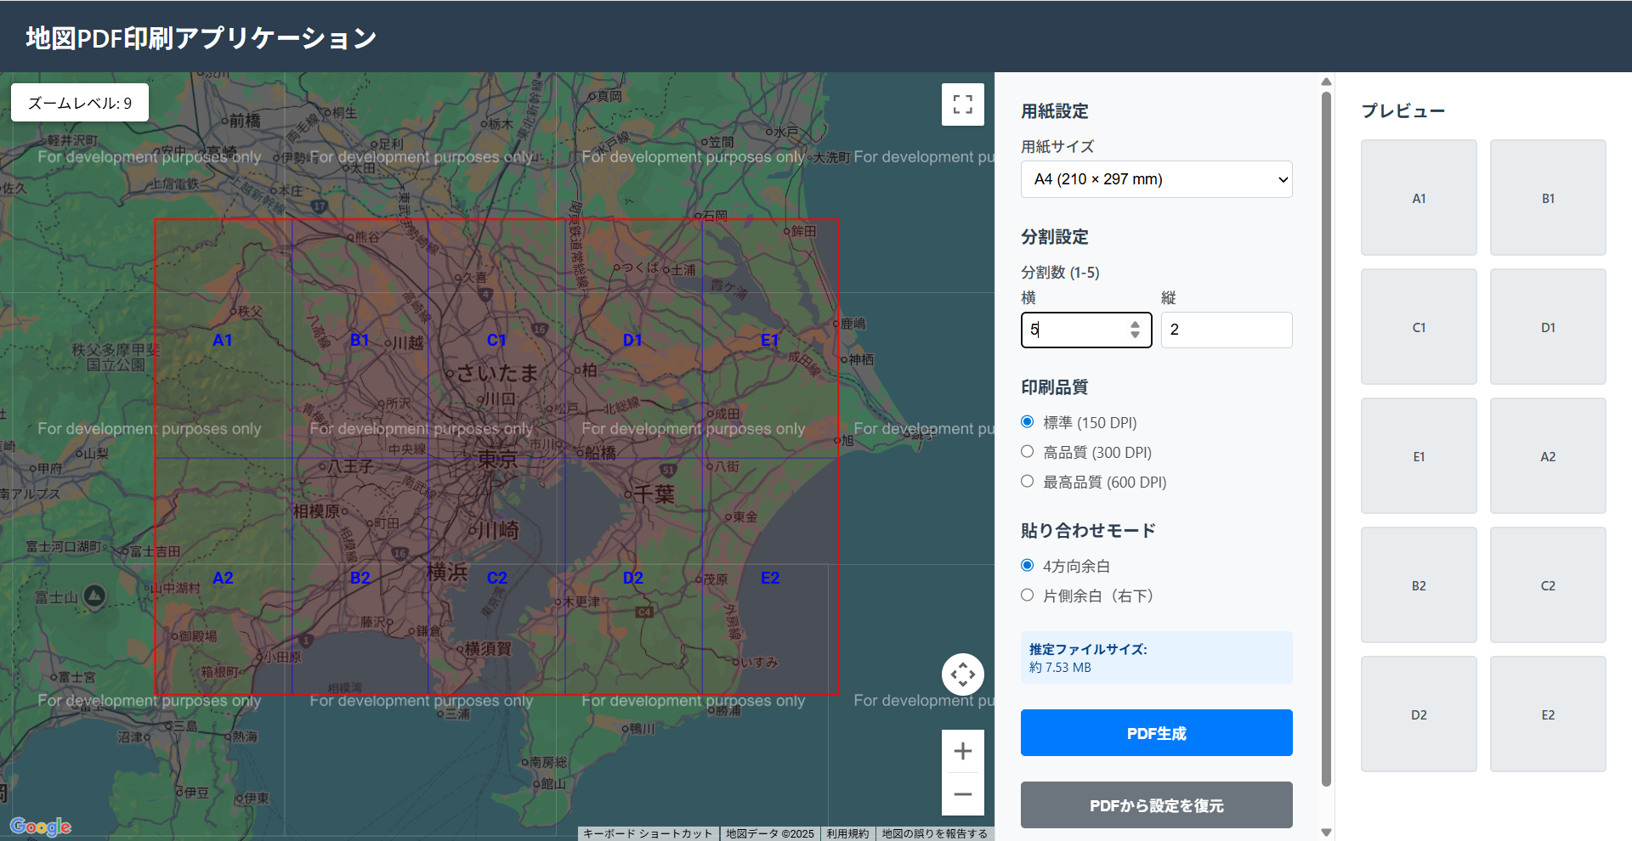Click the settings panel scroll-down arrow

(x=1326, y=833)
